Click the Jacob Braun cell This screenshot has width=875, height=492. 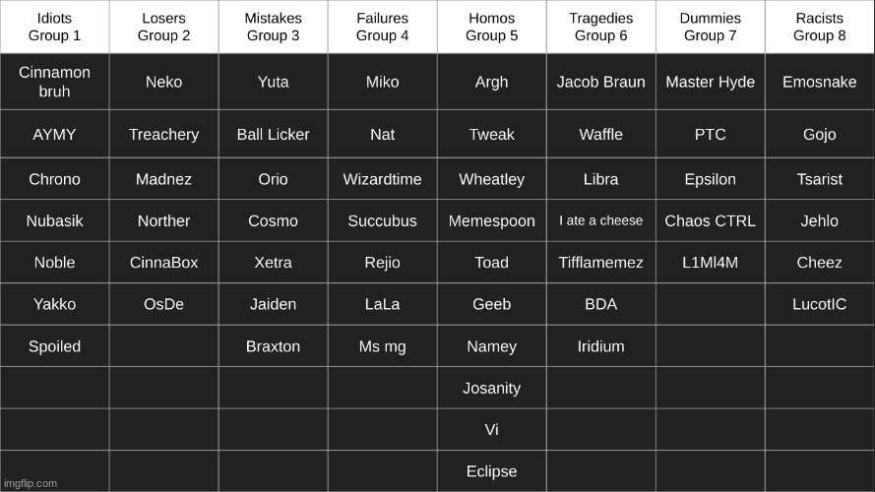(601, 82)
